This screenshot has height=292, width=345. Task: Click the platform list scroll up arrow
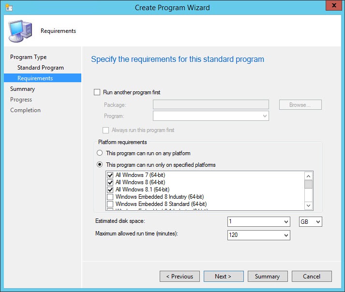tap(308, 176)
